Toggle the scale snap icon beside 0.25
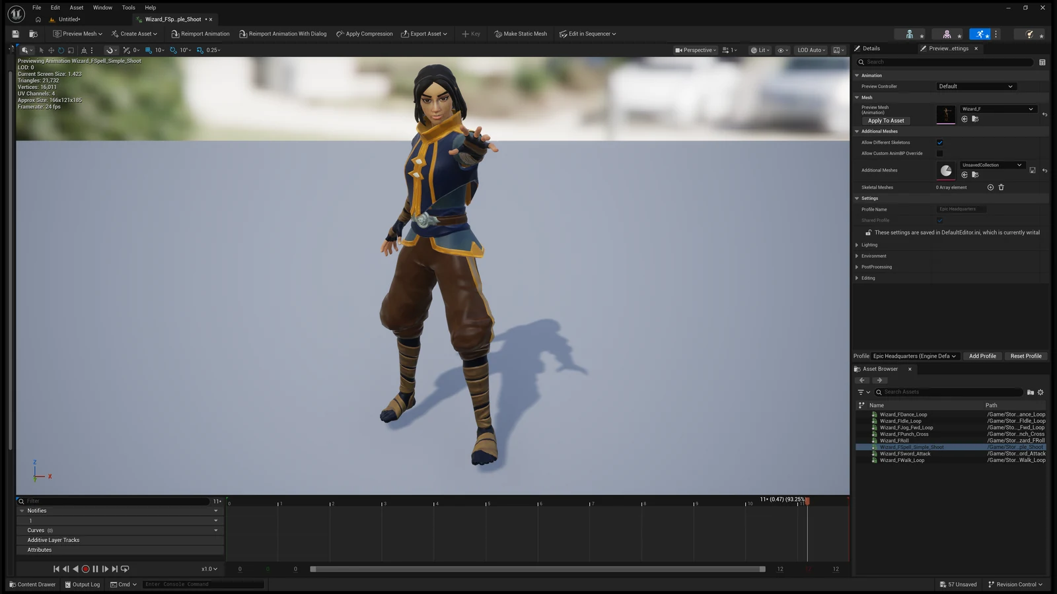The image size is (1057, 594). click(200, 50)
